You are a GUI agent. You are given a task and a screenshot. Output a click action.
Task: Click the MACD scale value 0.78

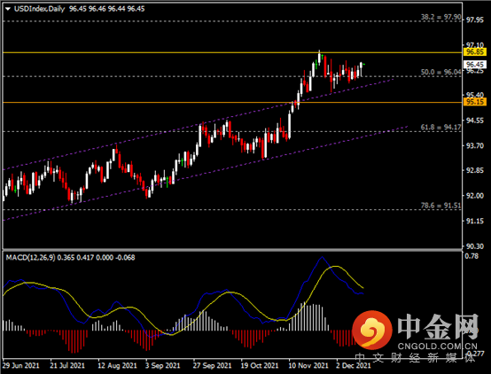tap(472, 256)
